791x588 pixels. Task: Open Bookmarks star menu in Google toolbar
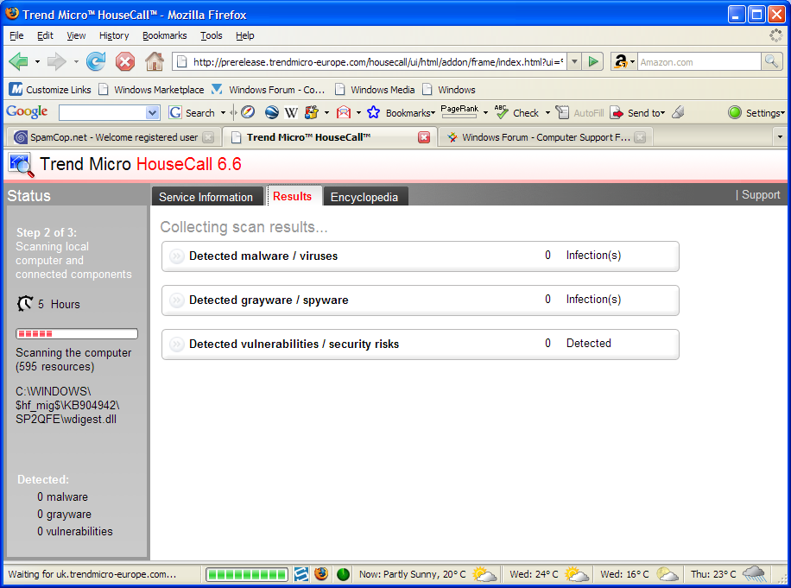401,112
